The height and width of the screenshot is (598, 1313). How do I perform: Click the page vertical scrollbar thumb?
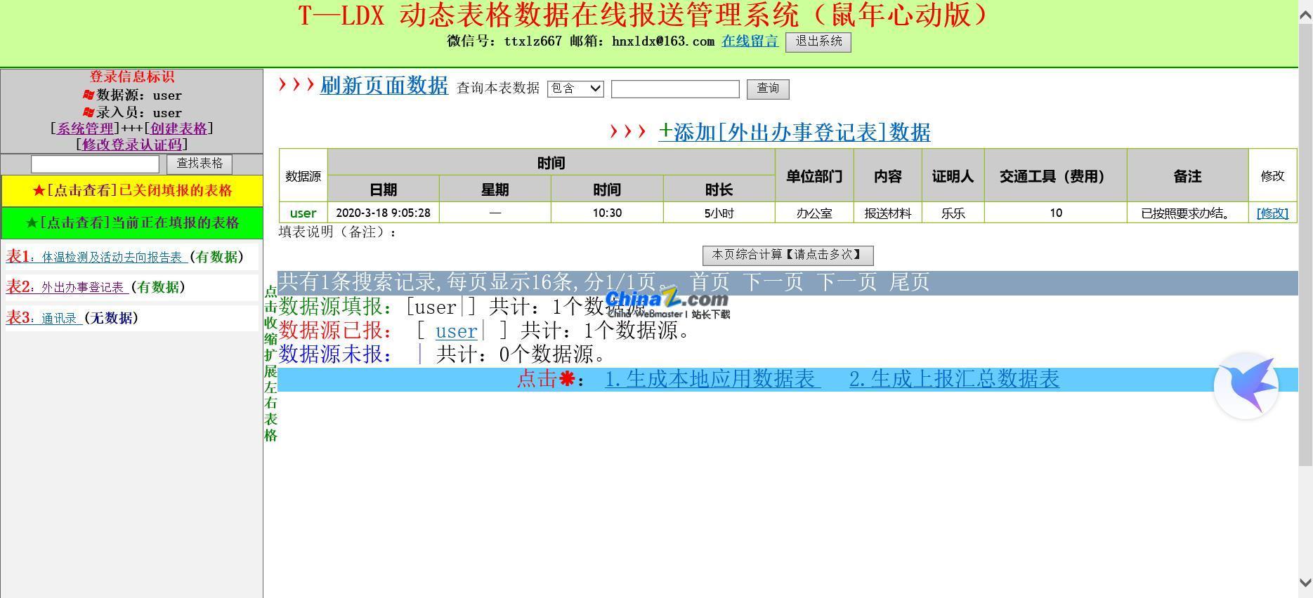[x=1305, y=244]
